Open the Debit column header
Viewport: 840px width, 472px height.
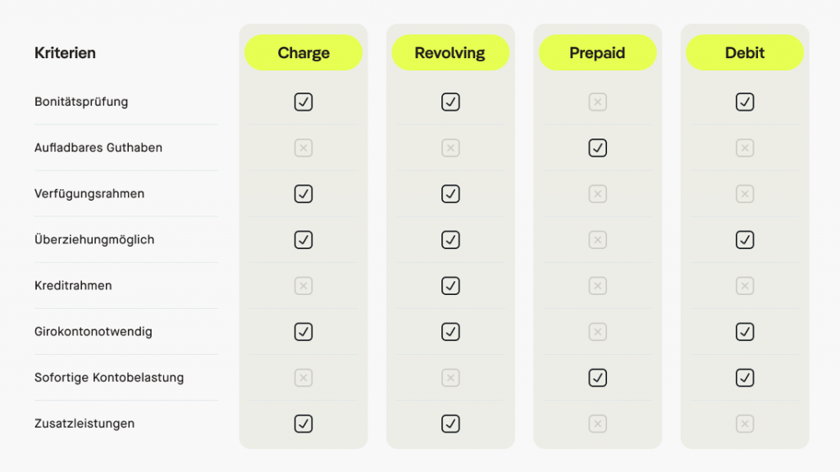click(x=744, y=53)
